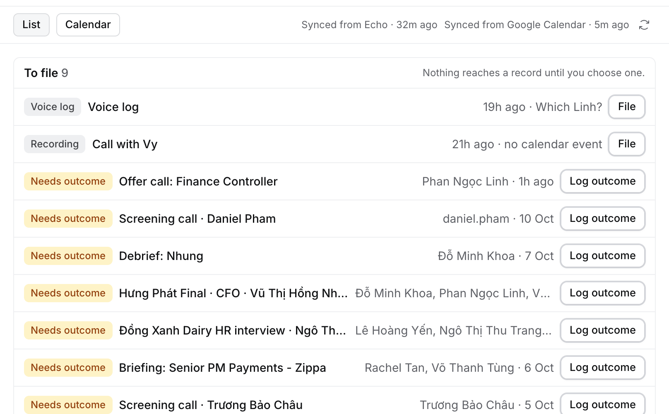Click 'Synced from Echo · 32m ago' status
Viewport: 669px width, 414px height.
click(369, 25)
